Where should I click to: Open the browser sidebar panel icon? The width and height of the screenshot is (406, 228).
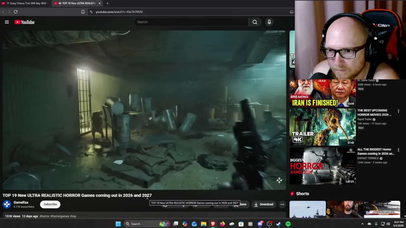tap(291, 12)
